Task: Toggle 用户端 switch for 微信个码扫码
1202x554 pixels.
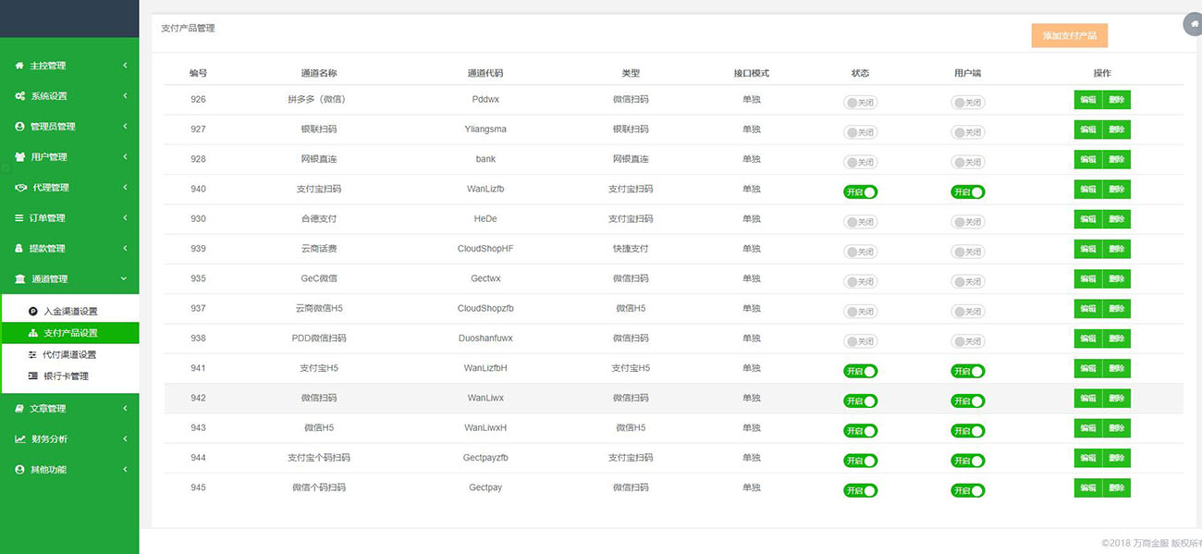Action: pos(968,490)
